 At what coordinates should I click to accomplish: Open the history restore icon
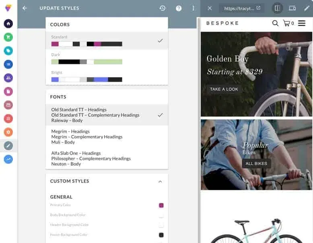(162, 8)
